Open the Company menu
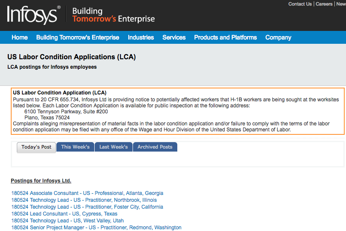 pos(278,37)
